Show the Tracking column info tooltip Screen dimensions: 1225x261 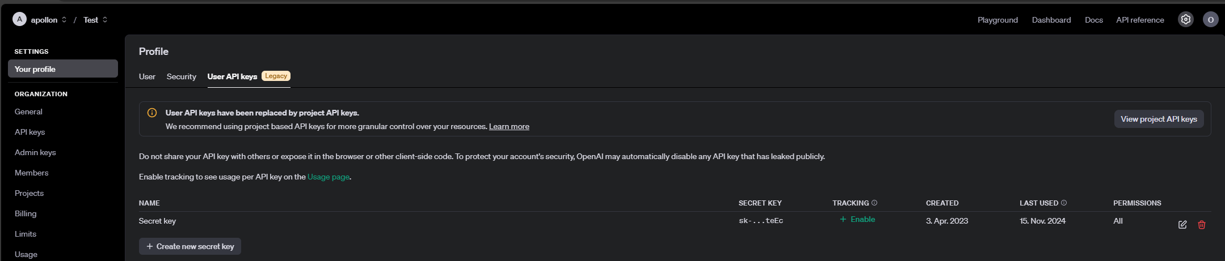click(874, 203)
